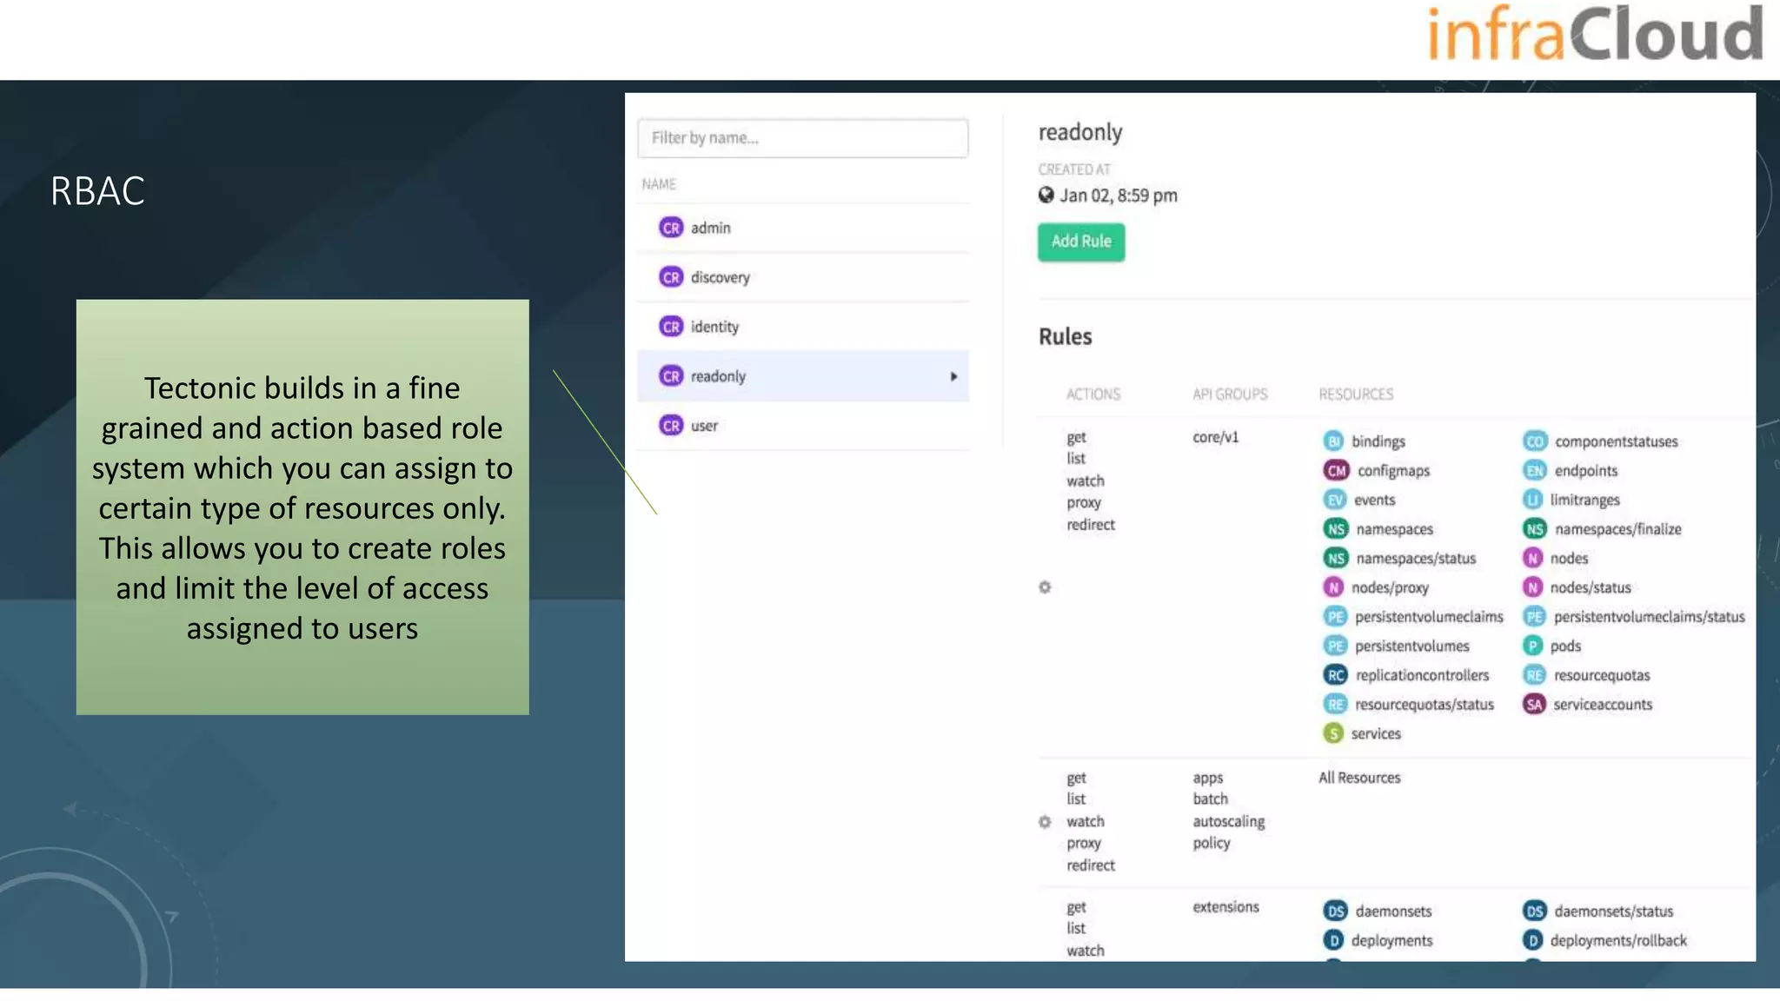Open the gear settings for apps batch rule
The image size is (1780, 1001).
coord(1045,822)
